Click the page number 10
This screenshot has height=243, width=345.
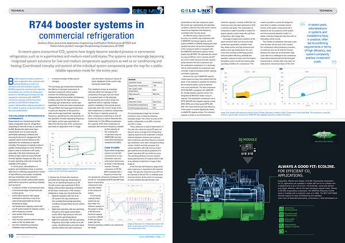(11, 236)
